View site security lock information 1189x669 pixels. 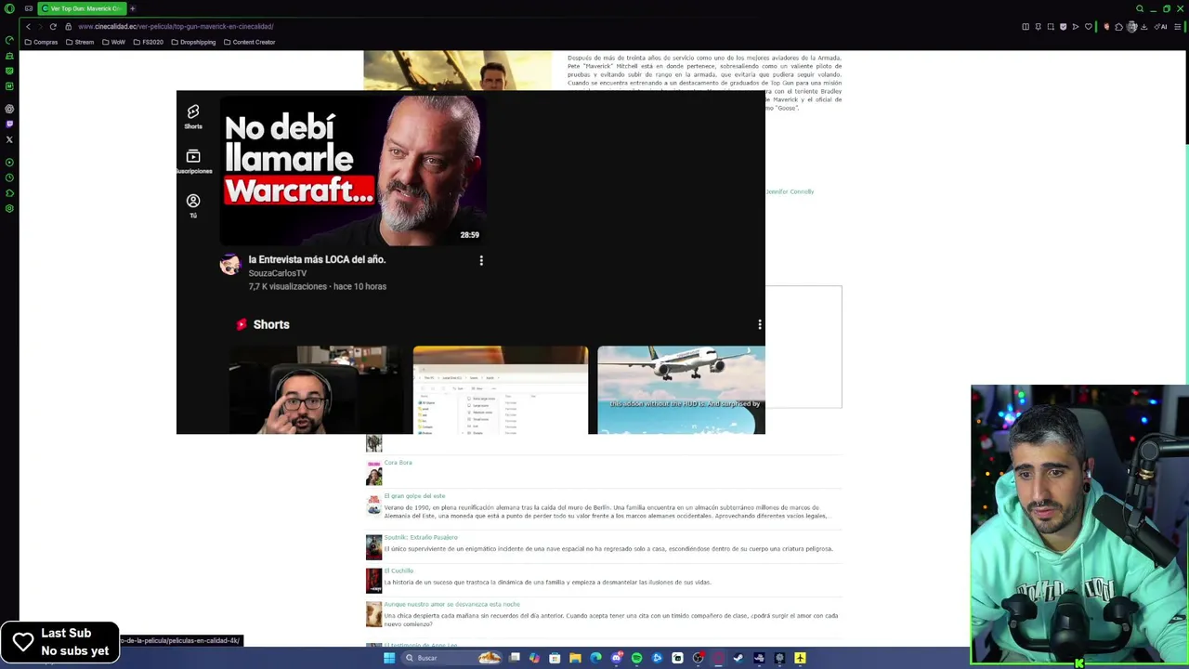pyautogui.click(x=68, y=26)
